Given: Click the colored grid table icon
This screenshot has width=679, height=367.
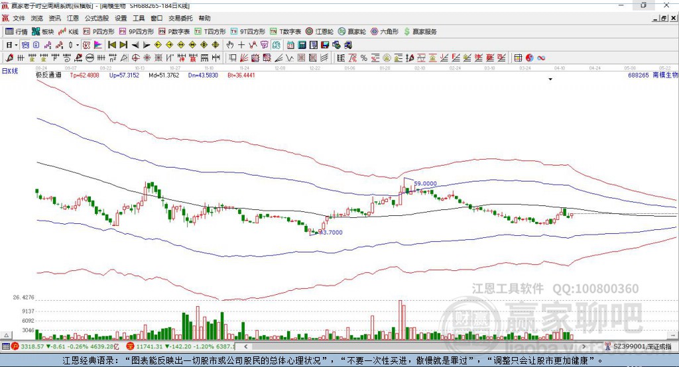Looking at the screenshot, I should [518, 58].
